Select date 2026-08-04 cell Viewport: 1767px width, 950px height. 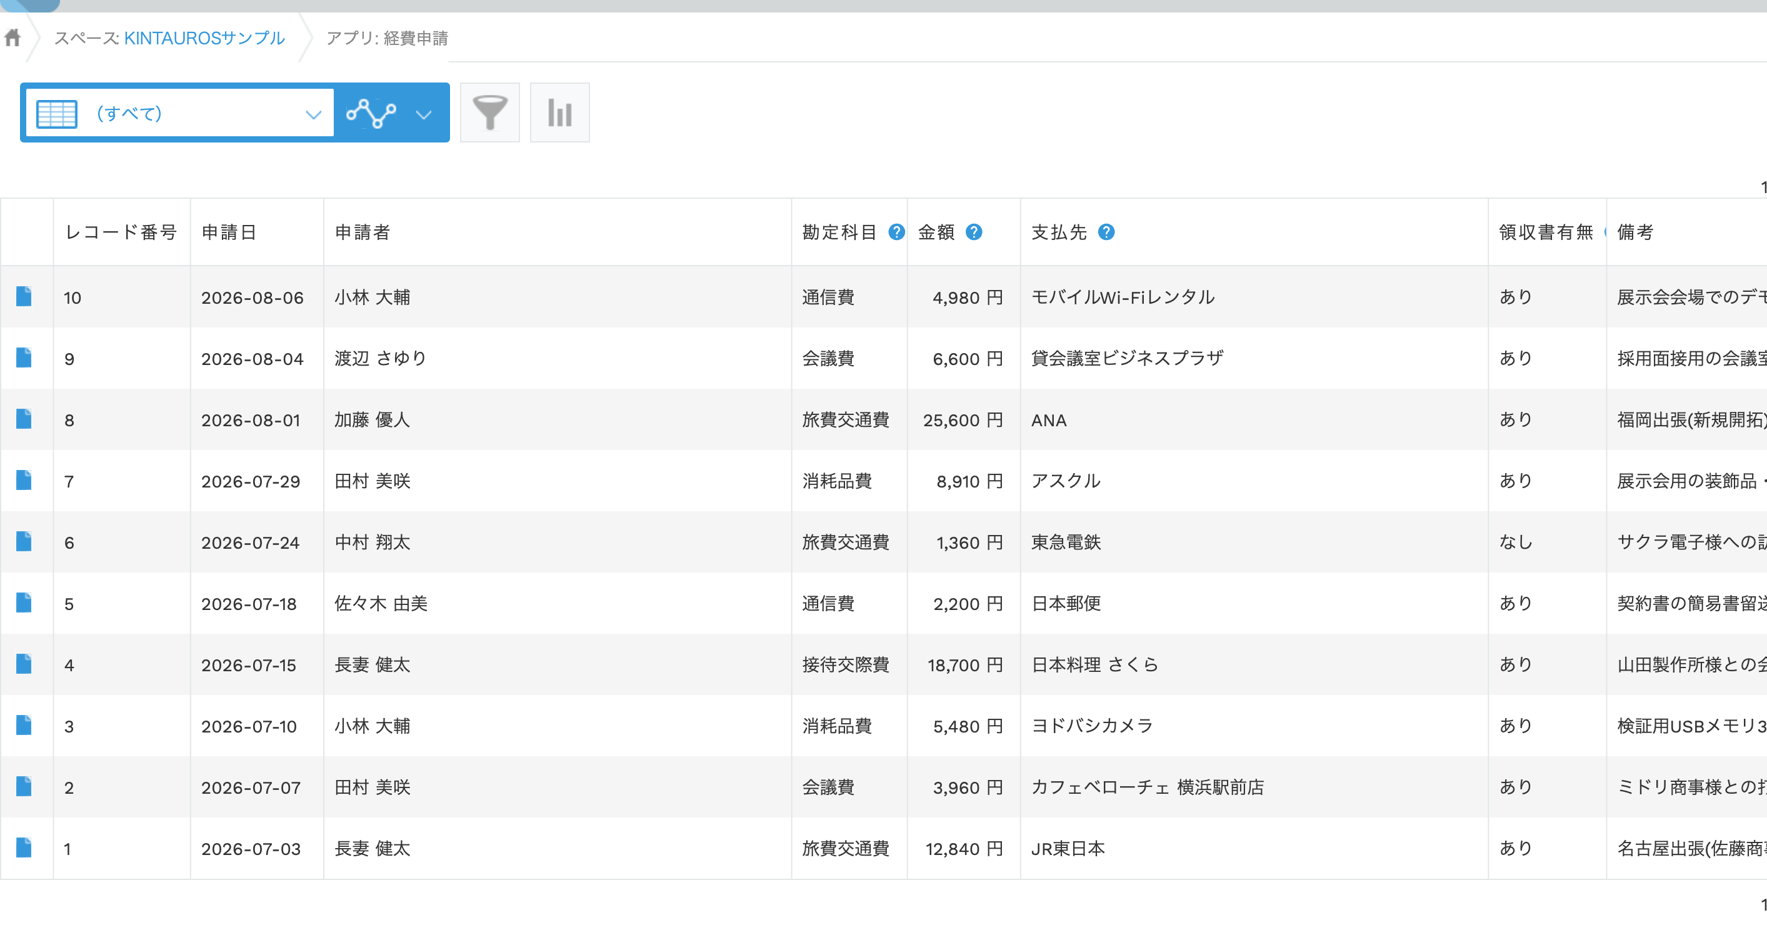(253, 358)
